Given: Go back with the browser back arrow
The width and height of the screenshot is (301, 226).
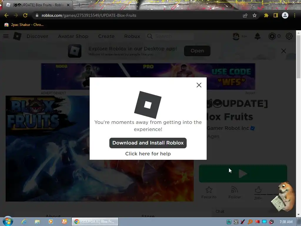Looking at the screenshot, I should pos(6,15).
